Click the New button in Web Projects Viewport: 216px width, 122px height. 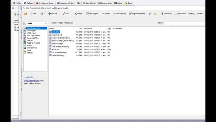pyautogui.click(x=33, y=14)
